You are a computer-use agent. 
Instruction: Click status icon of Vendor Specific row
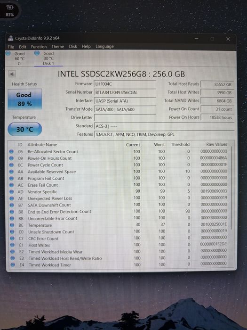click(x=12, y=192)
